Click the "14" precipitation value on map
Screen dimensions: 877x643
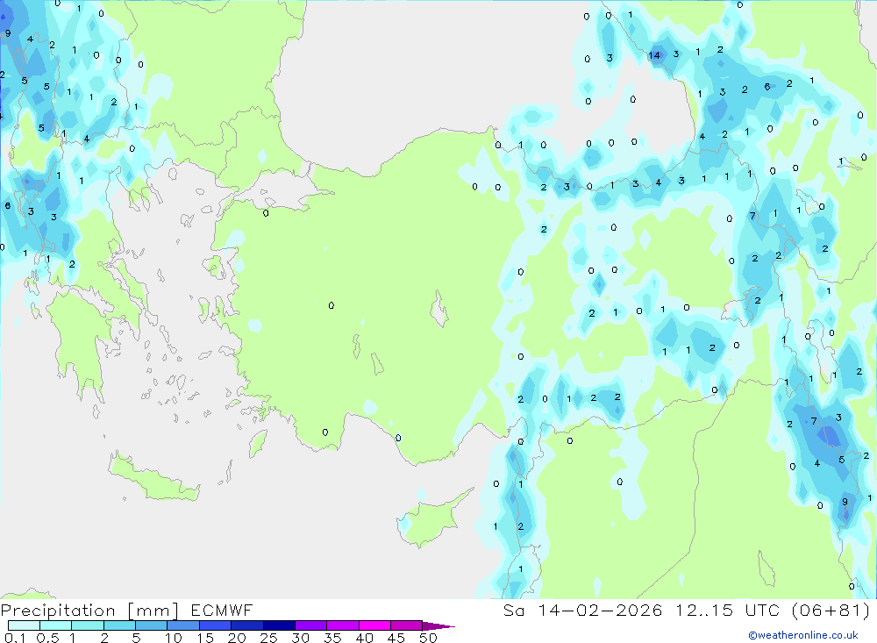click(x=654, y=55)
